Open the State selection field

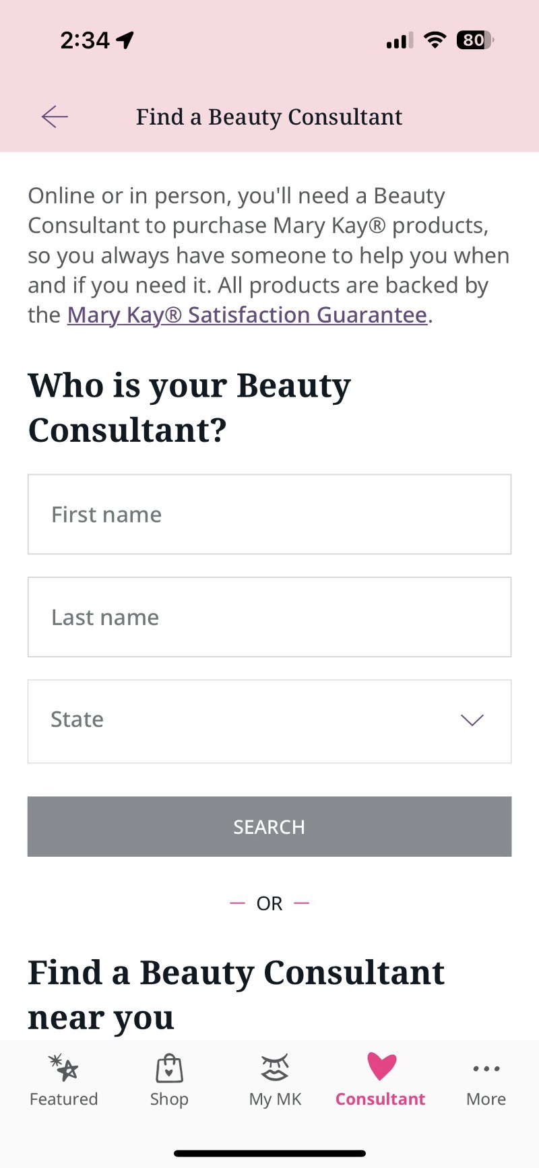269,721
